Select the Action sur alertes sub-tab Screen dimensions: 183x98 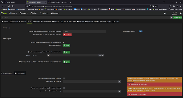[x=7, y=73]
